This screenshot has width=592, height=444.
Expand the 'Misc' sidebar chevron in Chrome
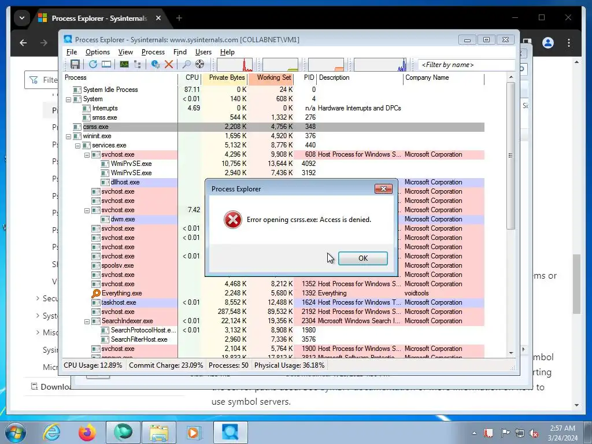tap(38, 332)
